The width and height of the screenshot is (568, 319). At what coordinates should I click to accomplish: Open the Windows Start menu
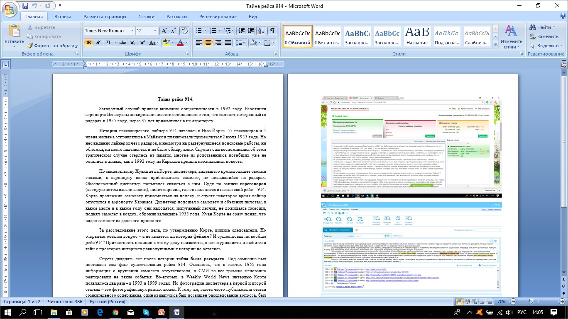tap(8, 312)
